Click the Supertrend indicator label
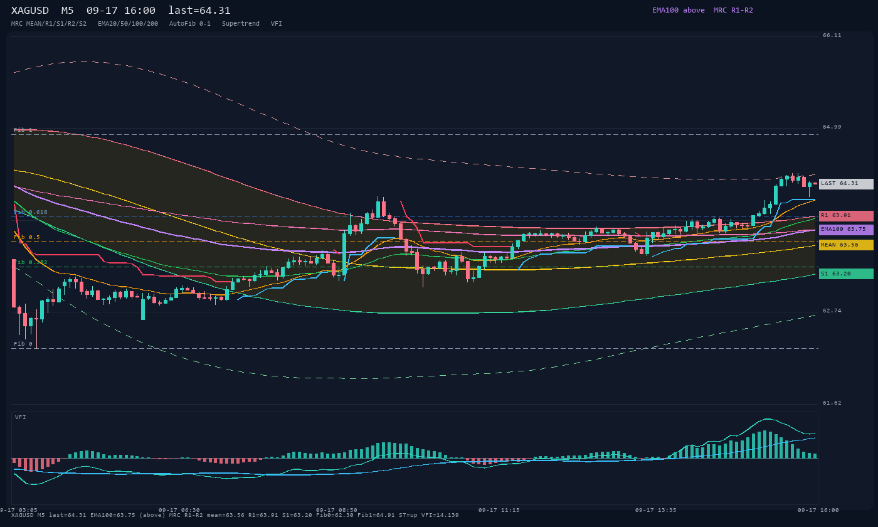This screenshot has width=878, height=527. tap(241, 24)
